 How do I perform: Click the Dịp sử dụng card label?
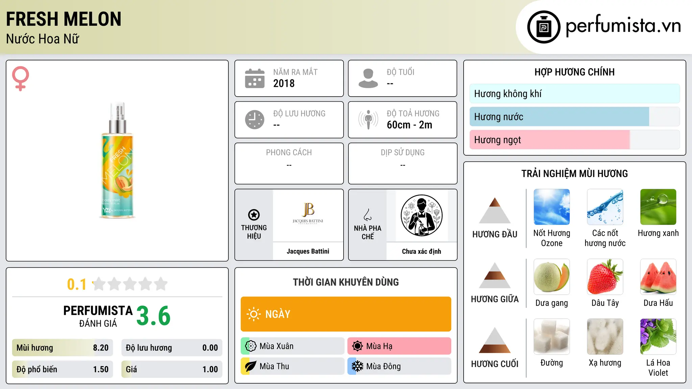403,153
